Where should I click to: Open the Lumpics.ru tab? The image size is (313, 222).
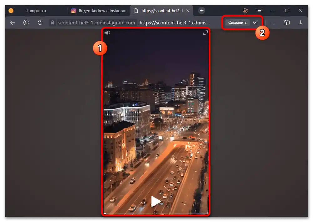pos(36,11)
